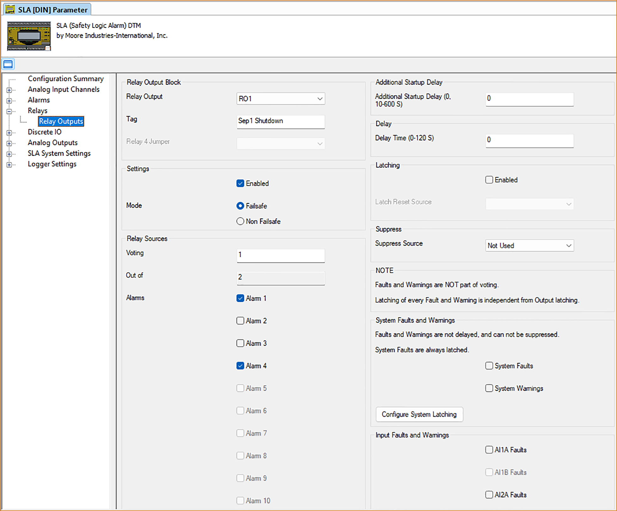Expand the Logger Settings tree node
Image resolution: width=617 pixels, height=511 pixels.
(x=9, y=165)
